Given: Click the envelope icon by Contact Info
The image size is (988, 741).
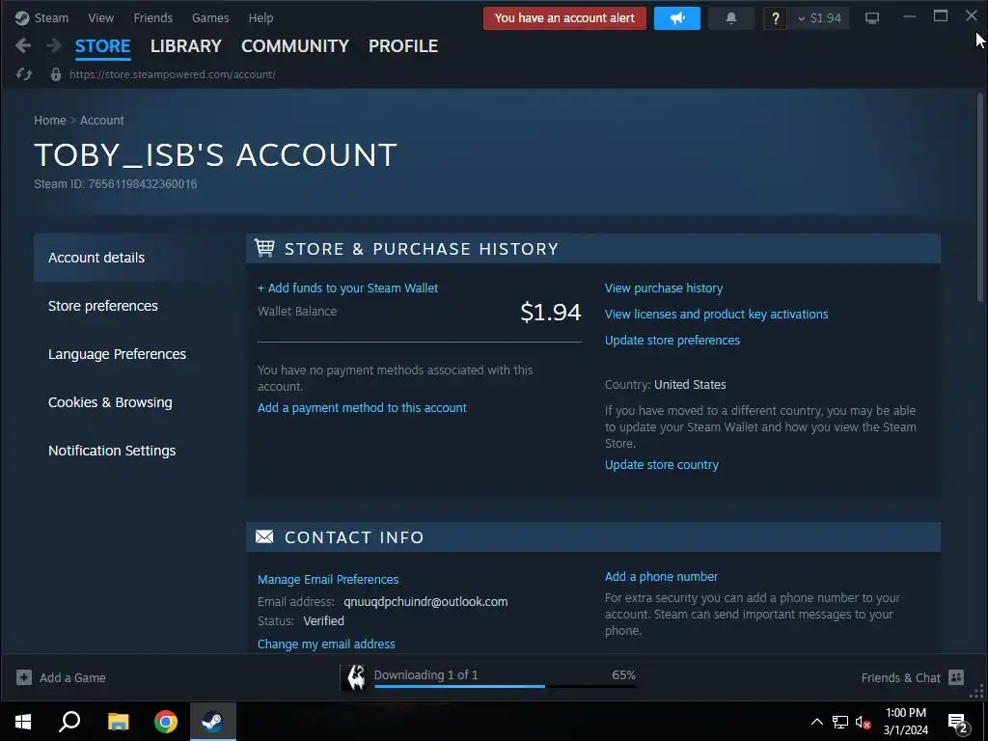Looking at the screenshot, I should point(264,536).
